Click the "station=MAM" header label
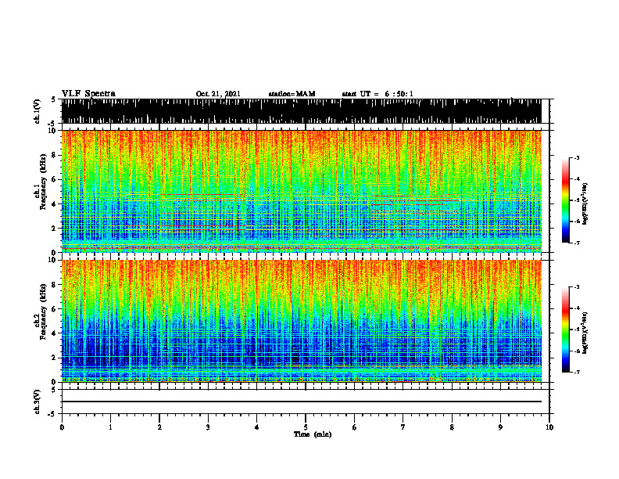 pyautogui.click(x=292, y=94)
